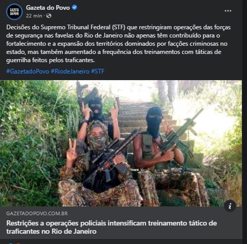Screen dimensions: 247x244
Task: Open the article photo of armed men
Action: tap(121, 143)
